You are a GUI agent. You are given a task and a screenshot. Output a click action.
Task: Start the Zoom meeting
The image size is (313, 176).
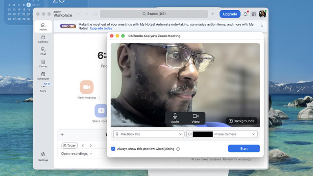coord(244,149)
